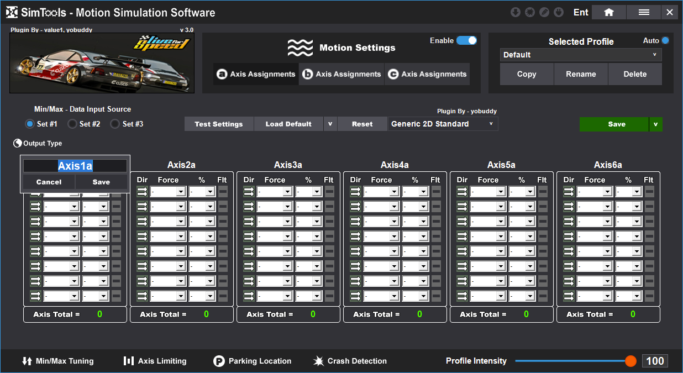Select the Set #2 radio button

pyautogui.click(x=72, y=124)
